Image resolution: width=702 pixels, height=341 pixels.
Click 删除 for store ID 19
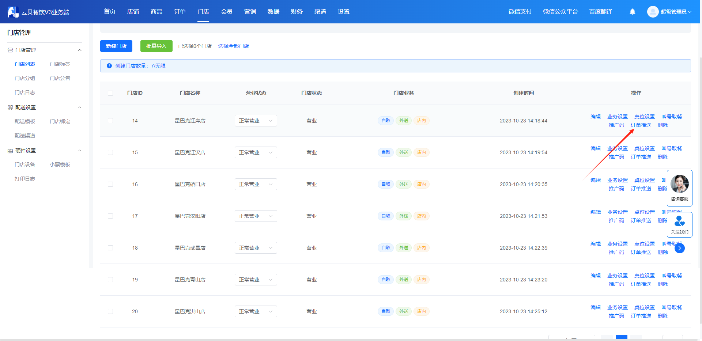point(663,284)
